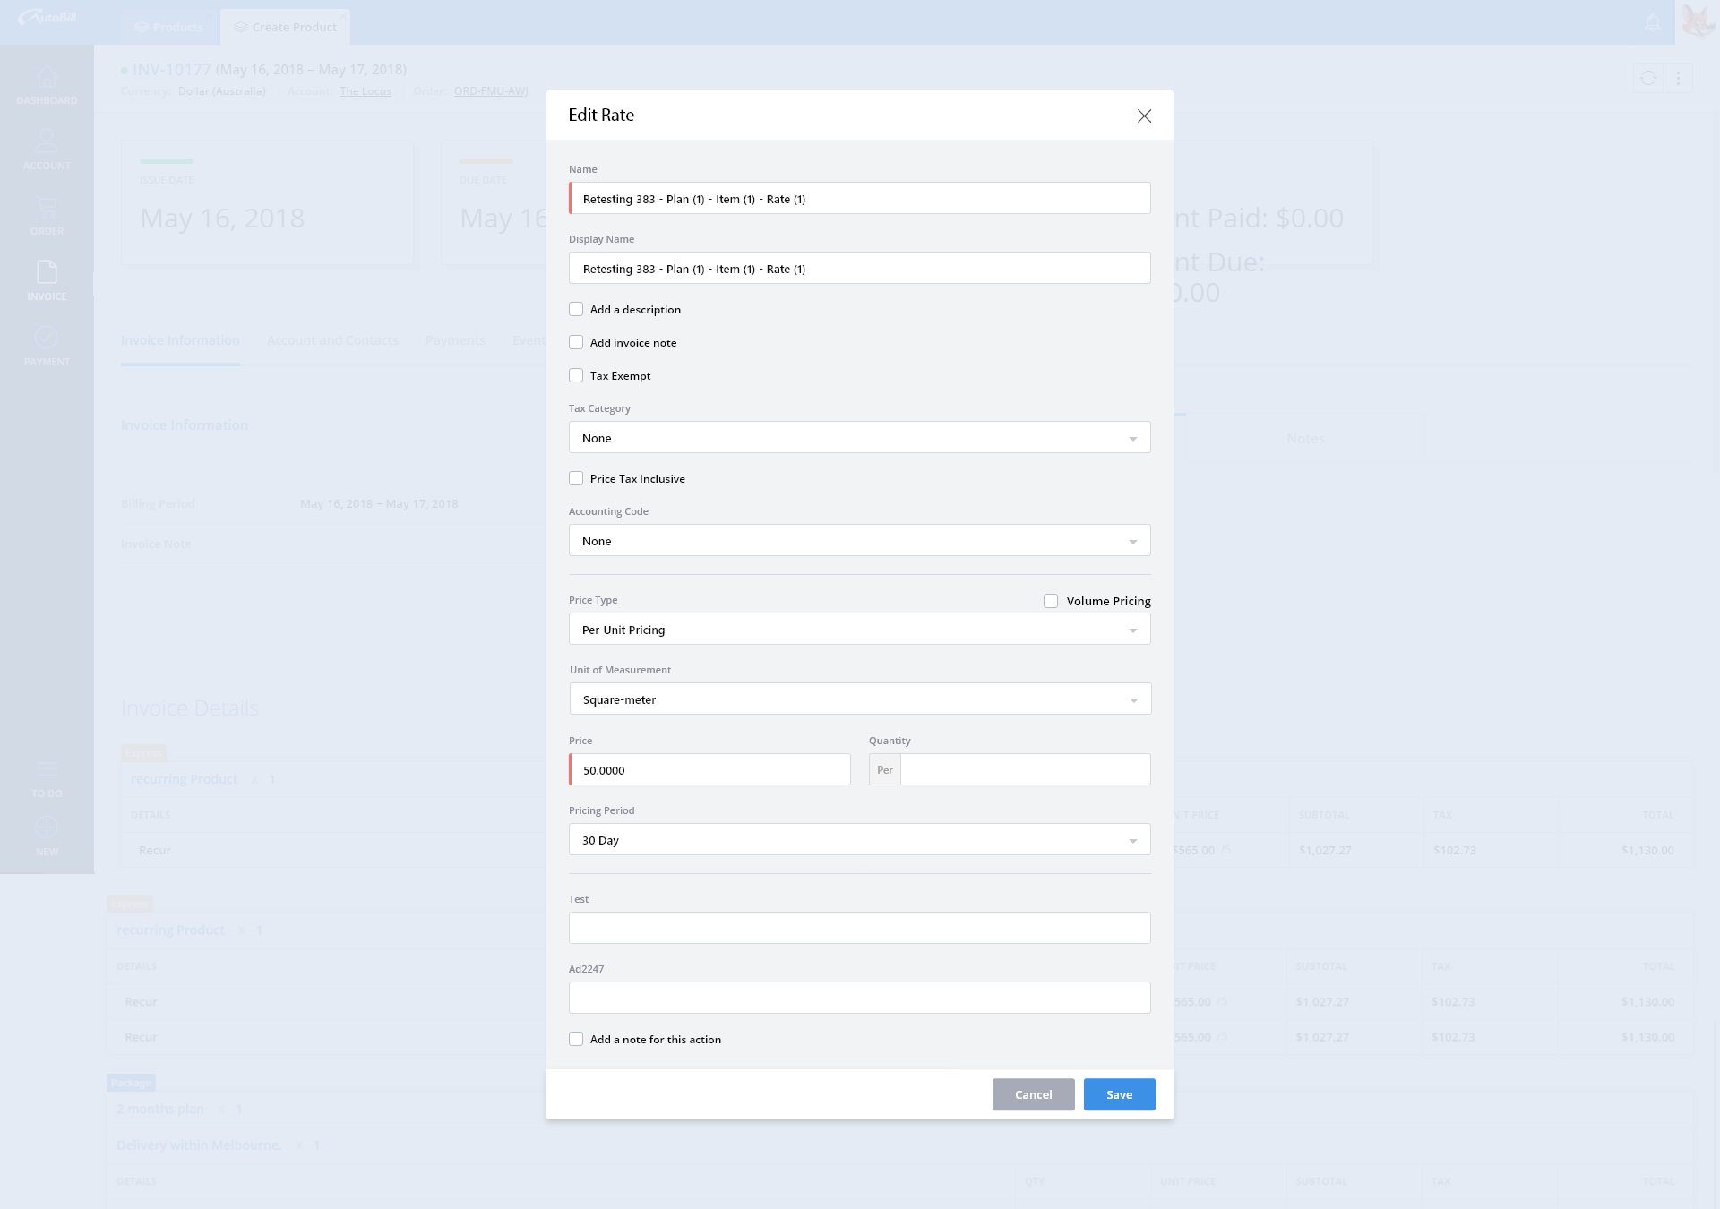Click the Save button
This screenshot has width=1720, height=1209.
tap(1119, 1094)
